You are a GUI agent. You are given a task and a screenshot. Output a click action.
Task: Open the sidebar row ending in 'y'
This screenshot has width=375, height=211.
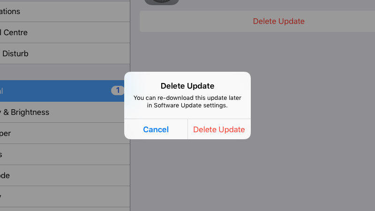[x=65, y=196]
